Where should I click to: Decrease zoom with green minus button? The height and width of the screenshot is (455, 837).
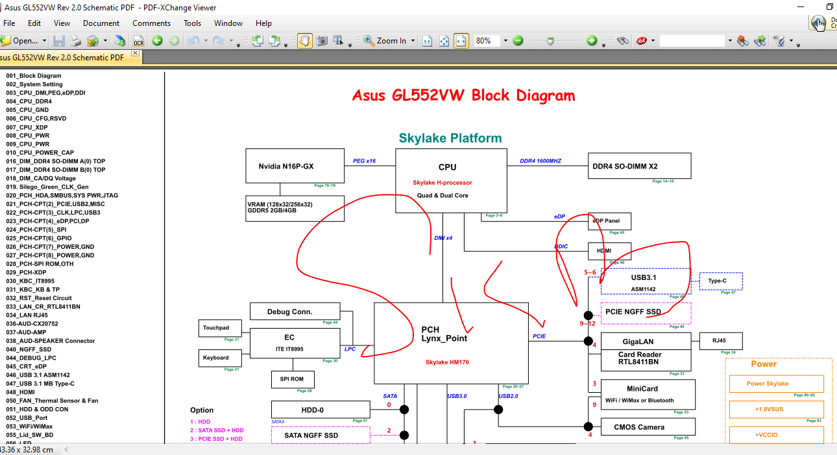click(x=518, y=40)
